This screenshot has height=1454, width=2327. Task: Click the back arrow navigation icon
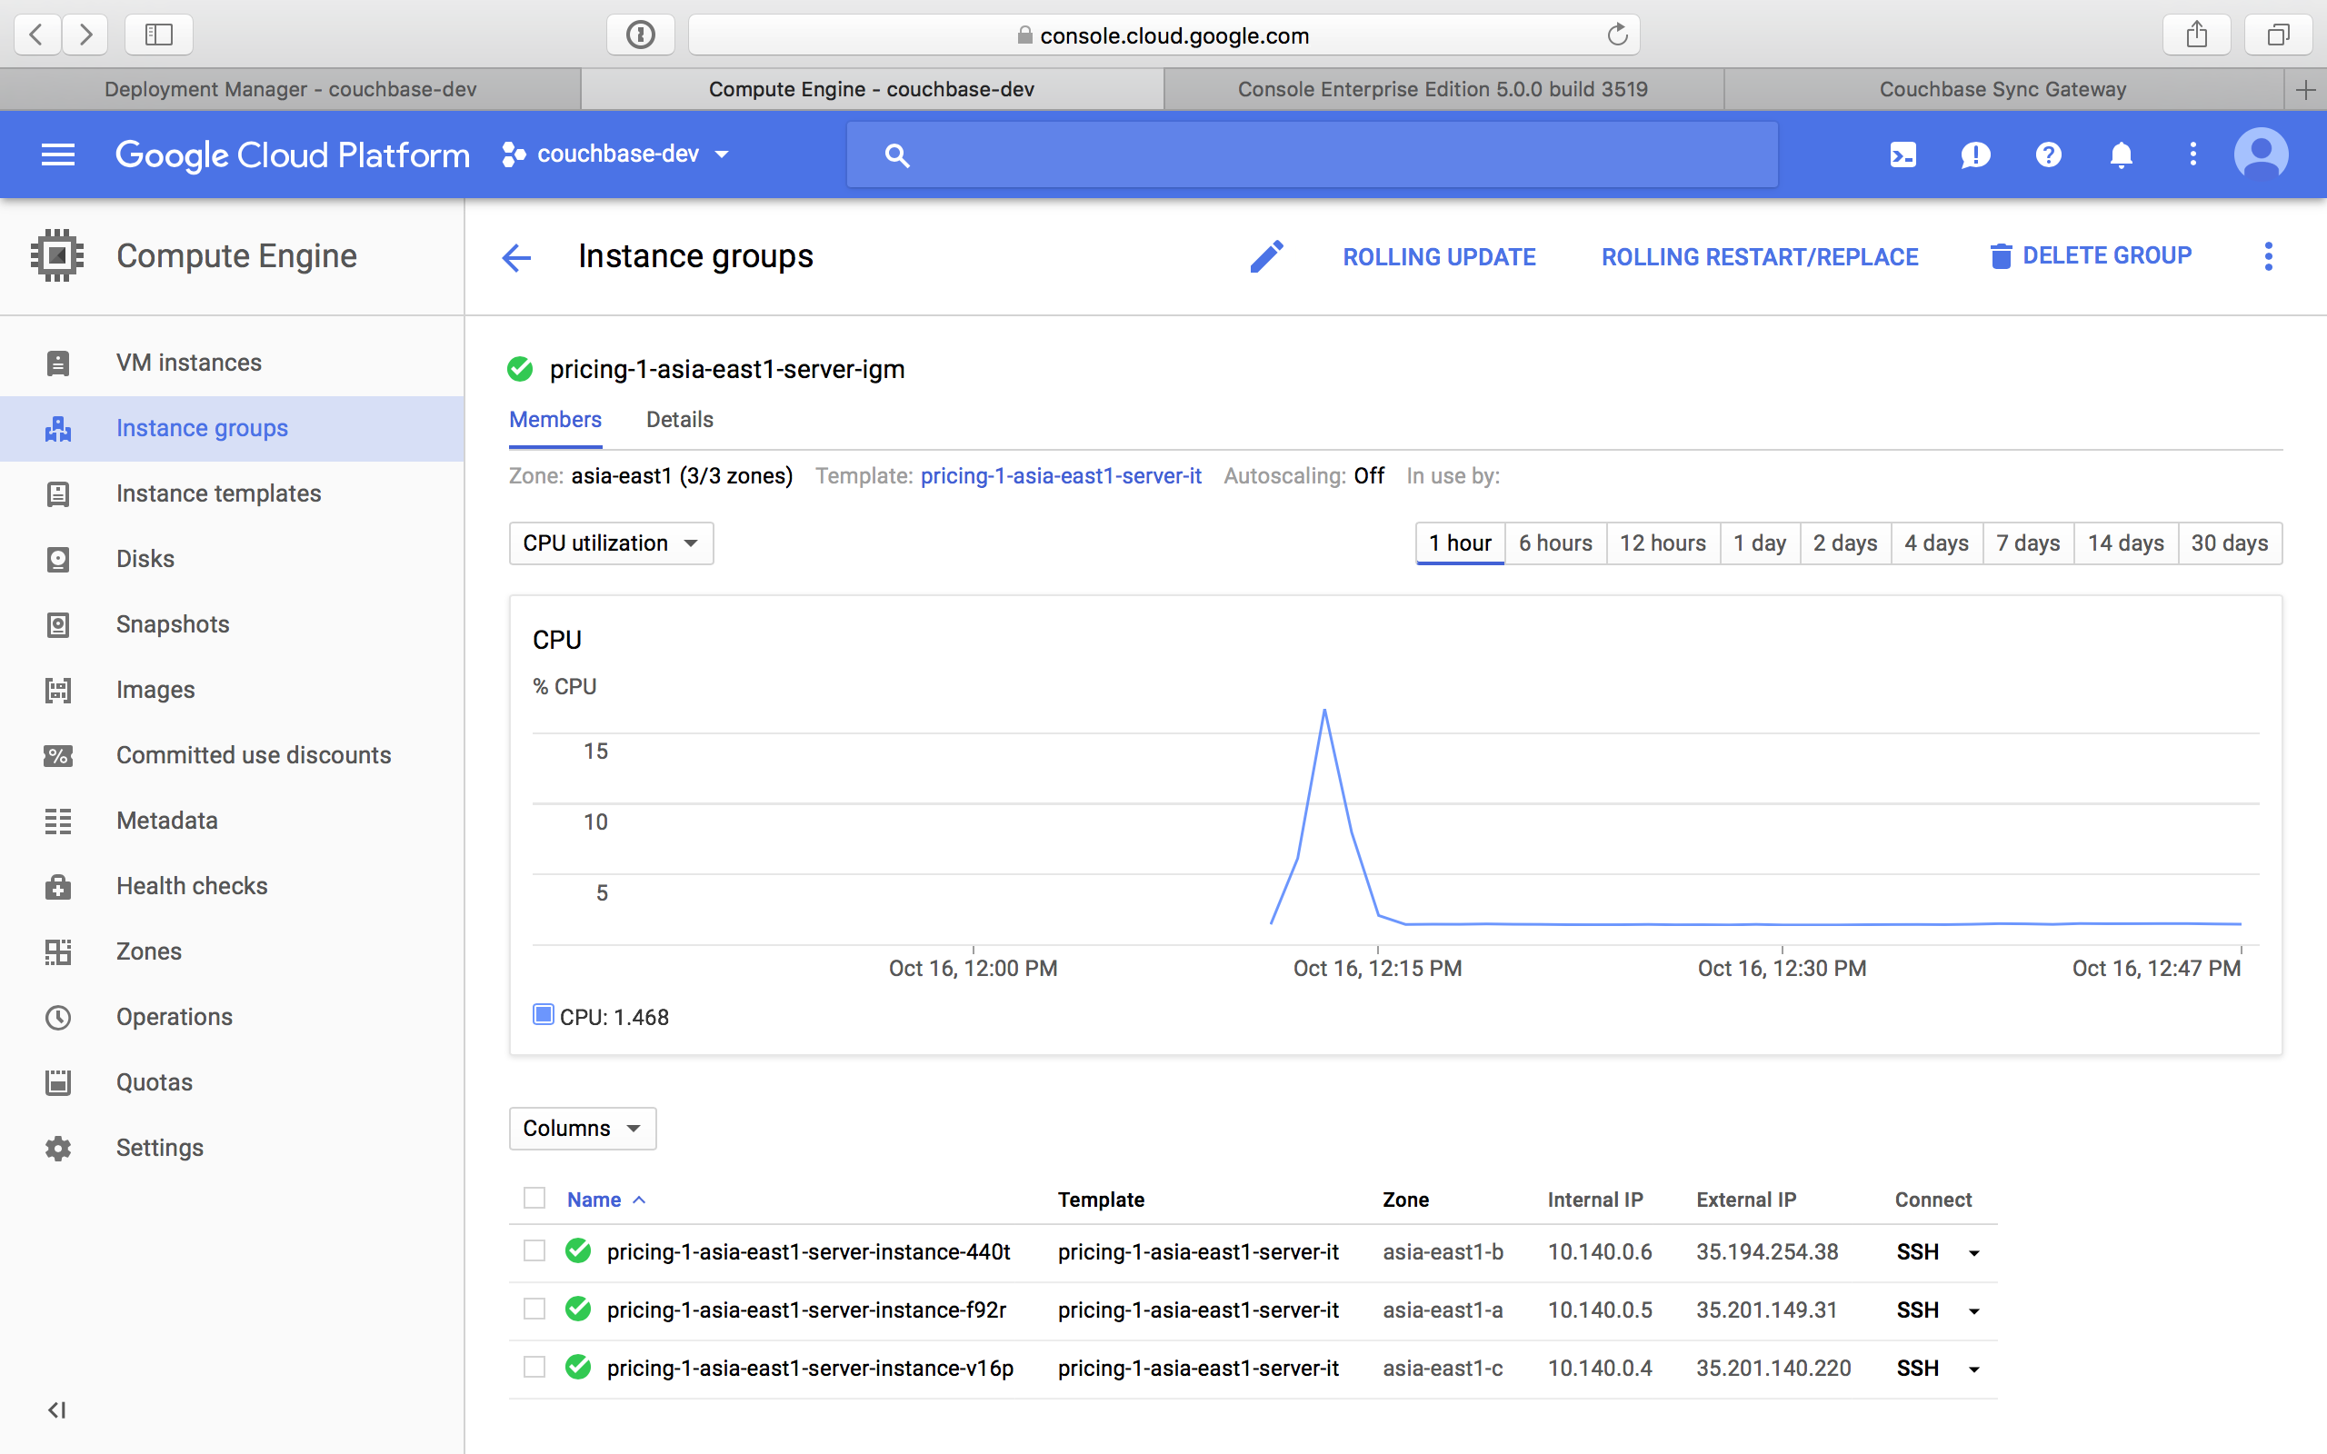[516, 256]
